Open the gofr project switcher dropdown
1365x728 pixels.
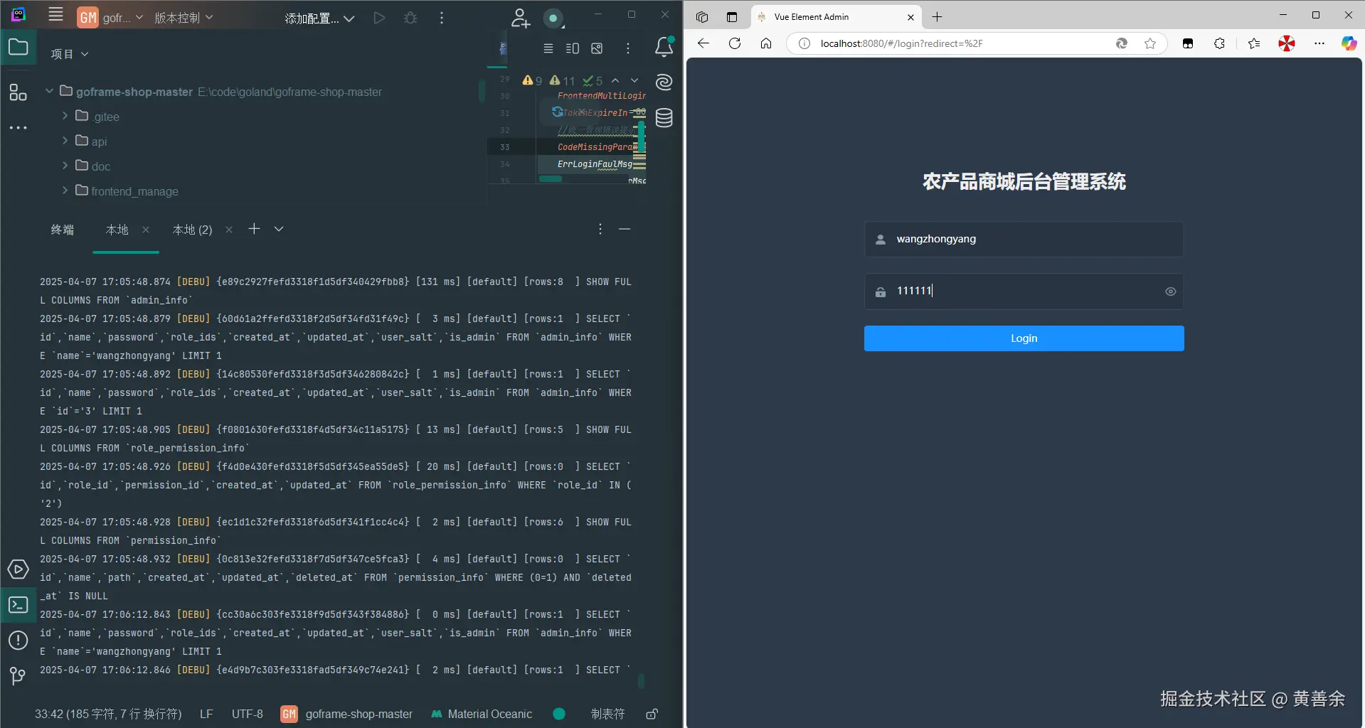coord(110,18)
